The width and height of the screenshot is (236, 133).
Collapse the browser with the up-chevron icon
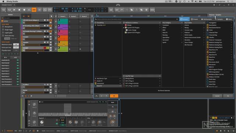tap(97, 96)
